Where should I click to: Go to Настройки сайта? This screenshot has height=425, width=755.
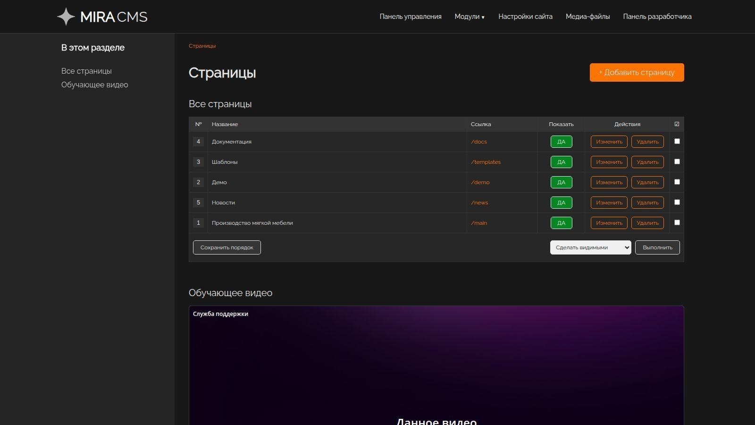(x=525, y=17)
